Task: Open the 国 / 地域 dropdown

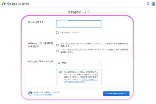Action: (x=79, y=63)
